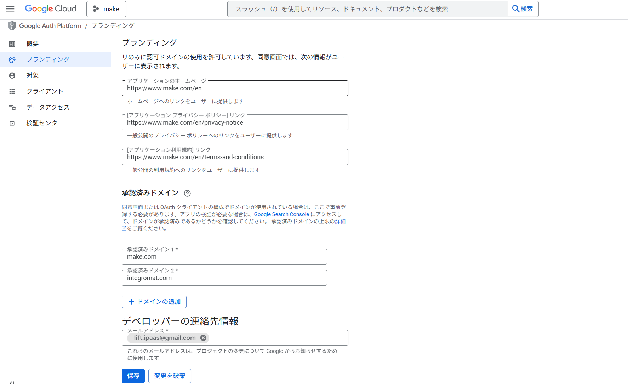Viewport: 628px width, 384px height.
Task: Collapse the sidebar with bottom arrow
Action: tap(12, 382)
